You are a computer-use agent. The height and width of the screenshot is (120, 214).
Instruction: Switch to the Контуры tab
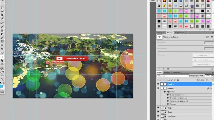177,73
